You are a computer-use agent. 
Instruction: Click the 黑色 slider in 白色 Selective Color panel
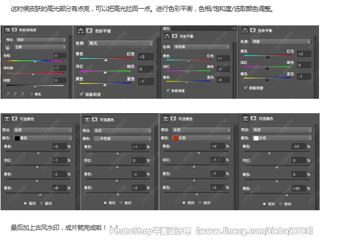click(x=277, y=194)
